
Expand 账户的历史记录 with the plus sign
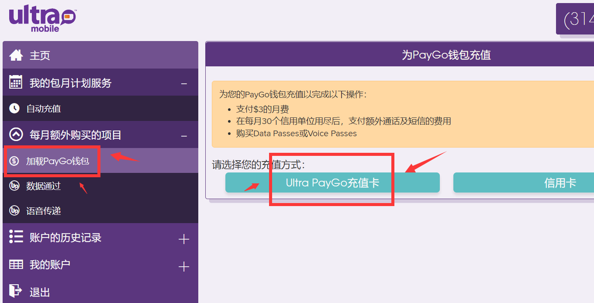tap(184, 239)
